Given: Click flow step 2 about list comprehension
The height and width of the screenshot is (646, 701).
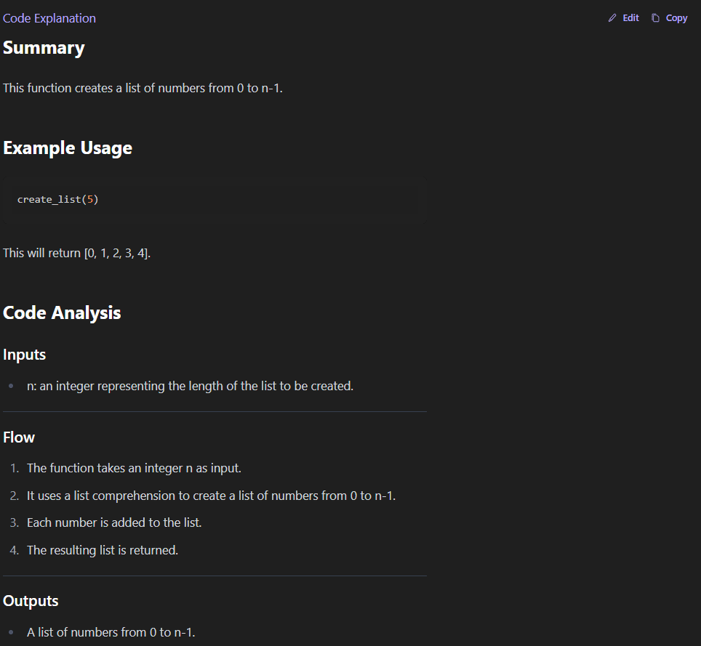Looking at the screenshot, I should pyautogui.click(x=211, y=496).
